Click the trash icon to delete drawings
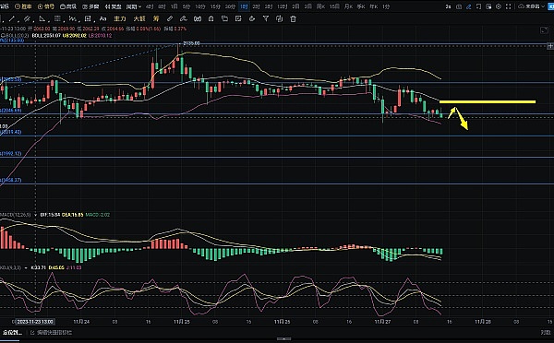 pos(293,19)
